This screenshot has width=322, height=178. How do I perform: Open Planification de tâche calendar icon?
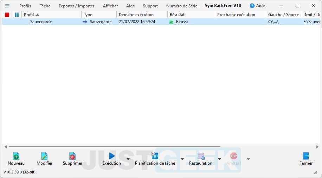pos(155,156)
